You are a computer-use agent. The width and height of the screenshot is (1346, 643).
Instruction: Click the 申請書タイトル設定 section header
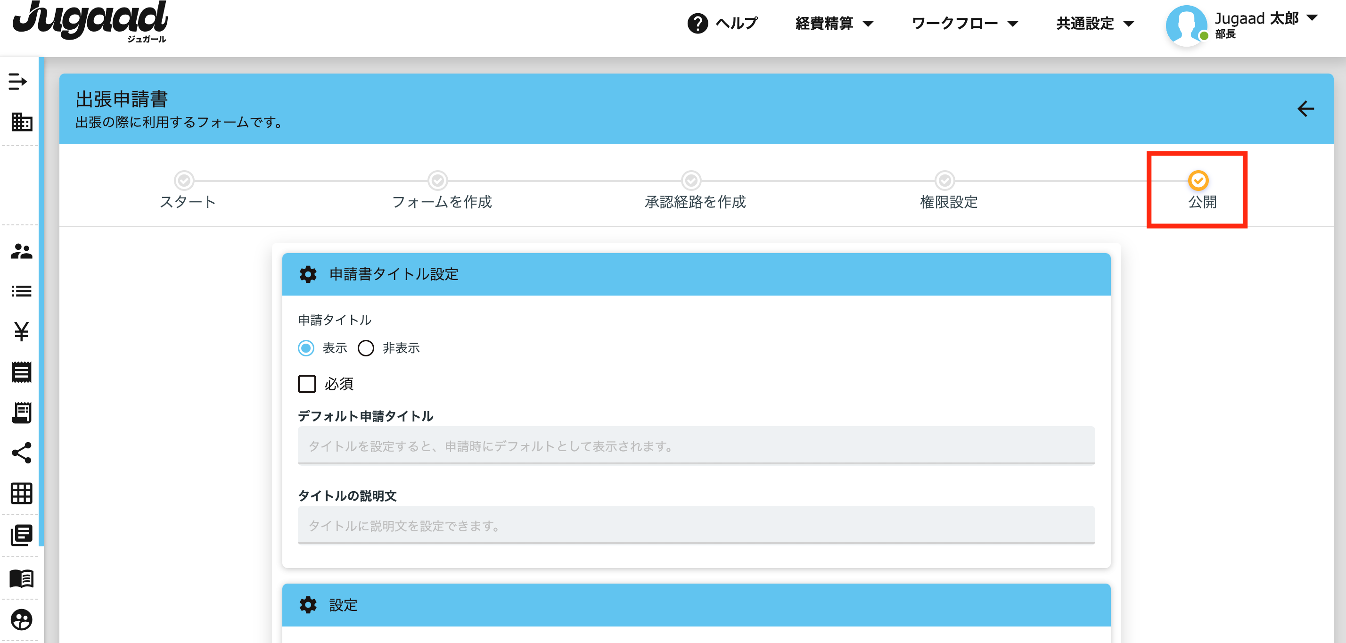[x=696, y=274]
